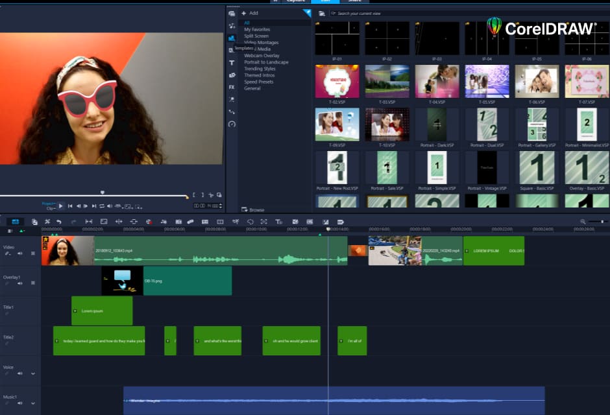Open the Add dropdown in the library panel

251,13
